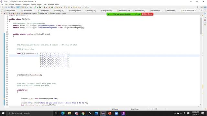Switch to the multiarrayex editor tab
The height and width of the screenshot is (116, 207).
pos(156,11)
